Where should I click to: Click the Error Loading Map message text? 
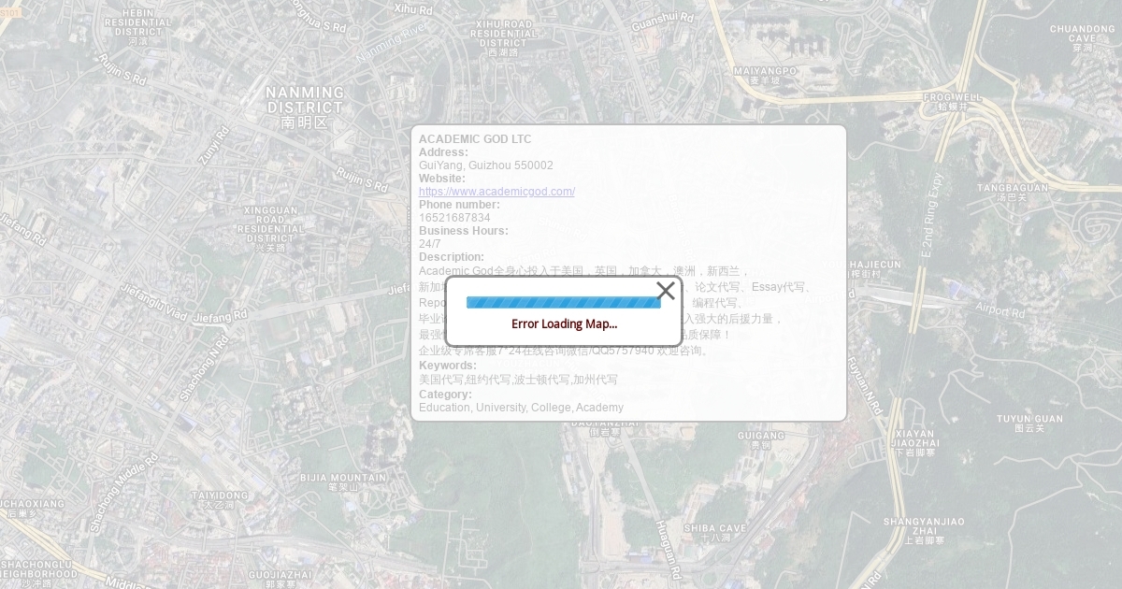[x=564, y=324]
